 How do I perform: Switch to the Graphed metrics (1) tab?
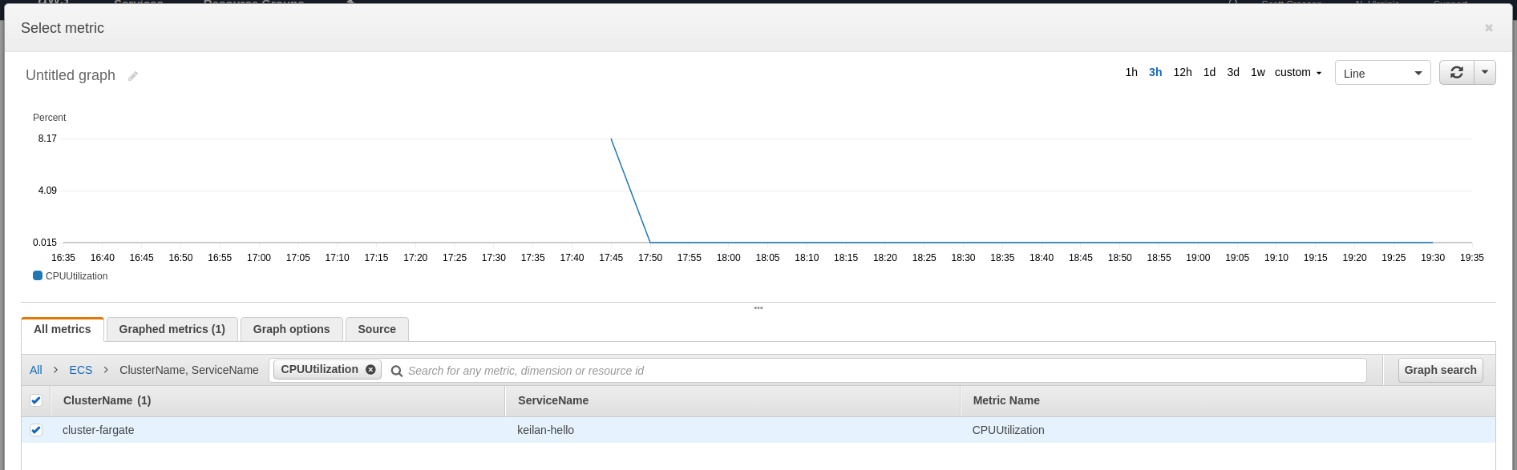click(x=172, y=329)
